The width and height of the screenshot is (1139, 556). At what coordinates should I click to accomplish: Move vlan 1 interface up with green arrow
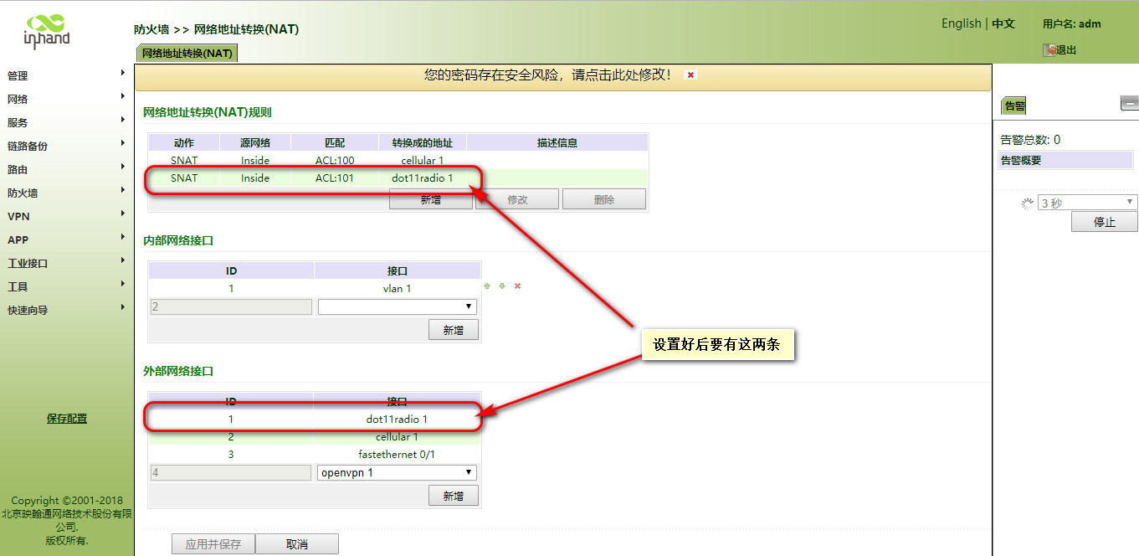click(487, 286)
